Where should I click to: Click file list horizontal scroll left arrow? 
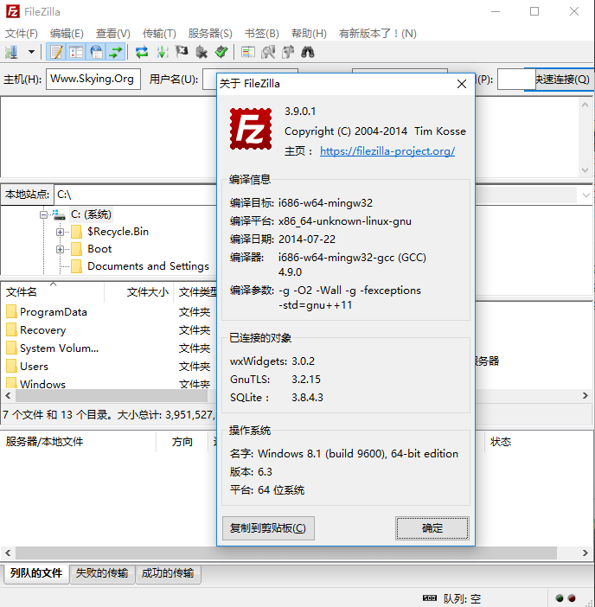[x=8, y=396]
